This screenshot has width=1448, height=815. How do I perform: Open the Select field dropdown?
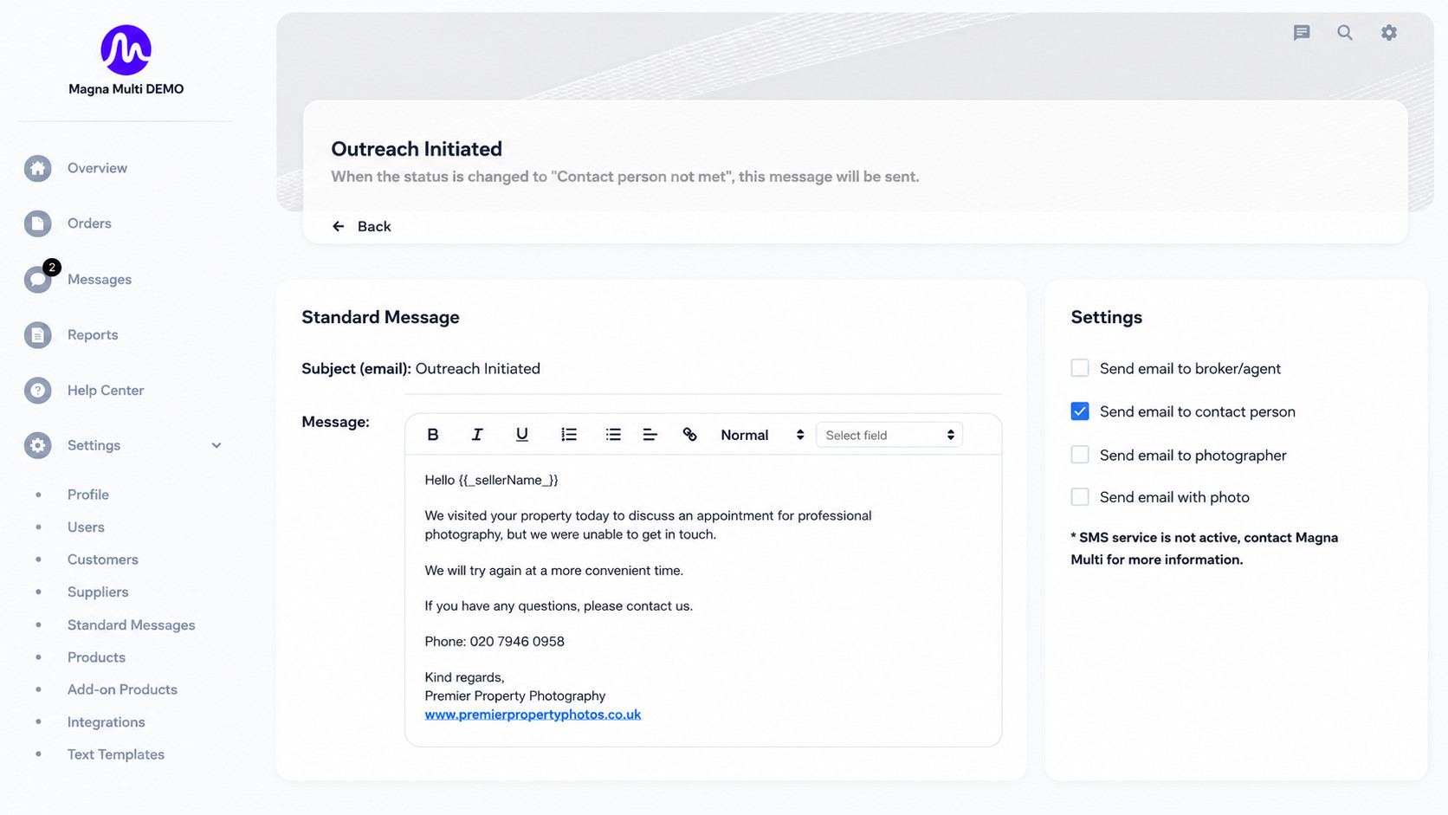[889, 435]
